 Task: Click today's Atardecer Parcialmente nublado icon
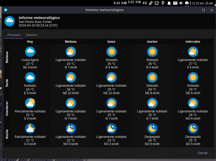click(x=30, y=103)
